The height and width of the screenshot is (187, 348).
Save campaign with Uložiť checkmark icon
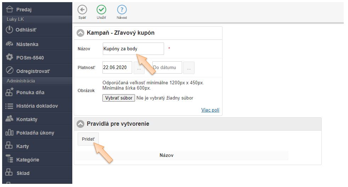tap(102, 10)
